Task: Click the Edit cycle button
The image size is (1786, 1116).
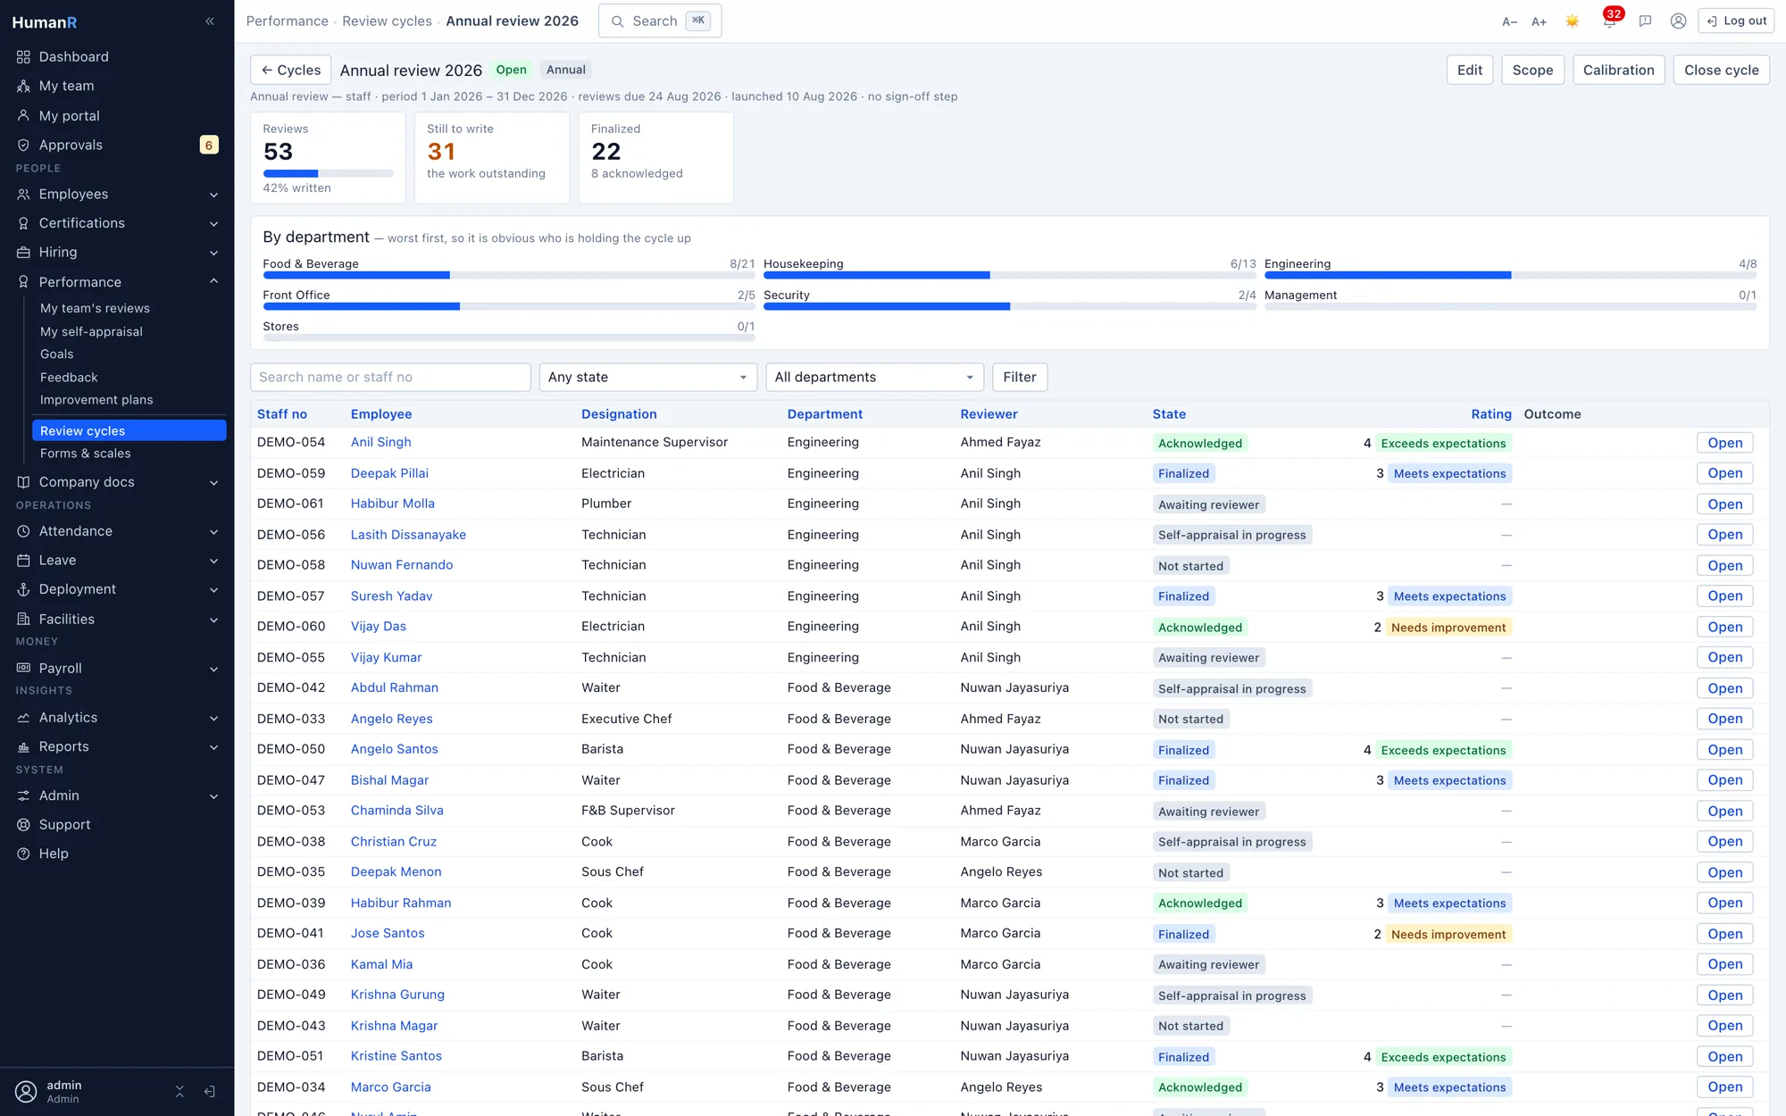Action: (x=1470, y=71)
